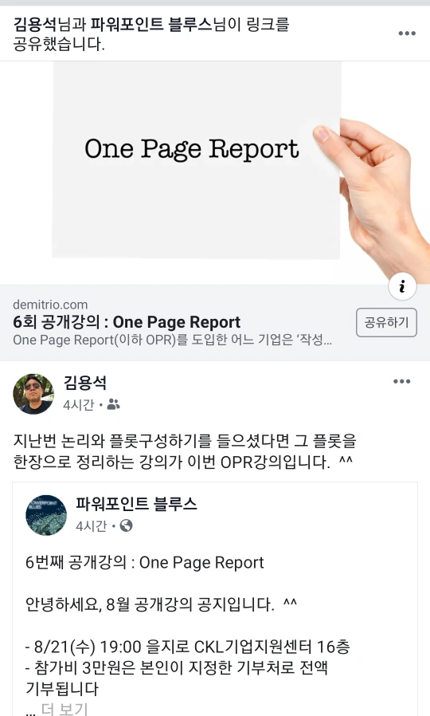
Task: Tap 김용석's profile picture
Action: pyautogui.click(x=33, y=394)
